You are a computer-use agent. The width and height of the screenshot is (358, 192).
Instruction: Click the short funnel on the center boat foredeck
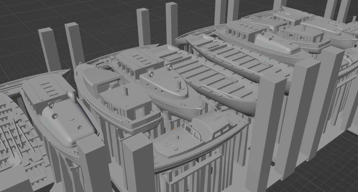(178, 85)
